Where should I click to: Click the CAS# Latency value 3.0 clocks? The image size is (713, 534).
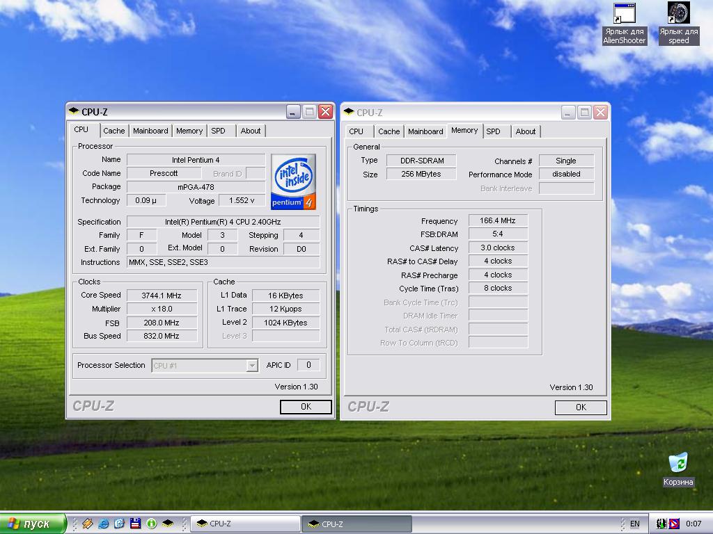[498, 248]
